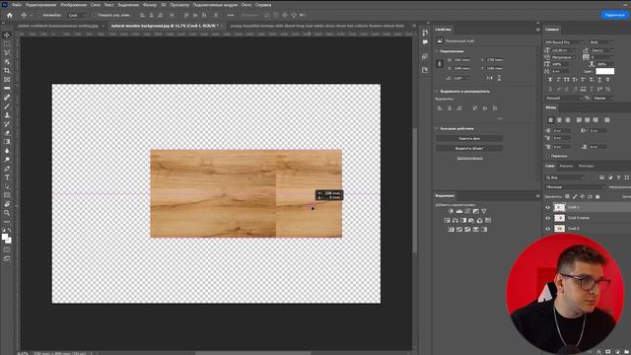Lock position with move lock icon
Screen dimensions: 631x355
[x=583, y=196]
